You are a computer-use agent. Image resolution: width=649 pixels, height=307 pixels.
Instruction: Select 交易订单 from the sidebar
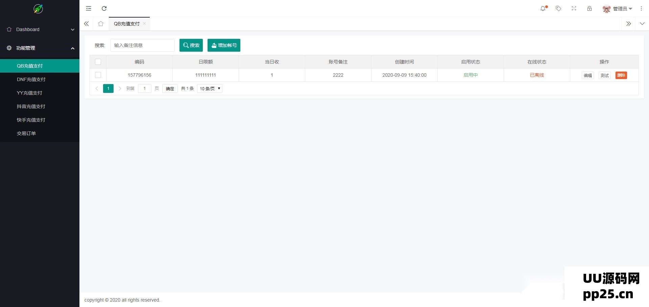(x=26, y=133)
